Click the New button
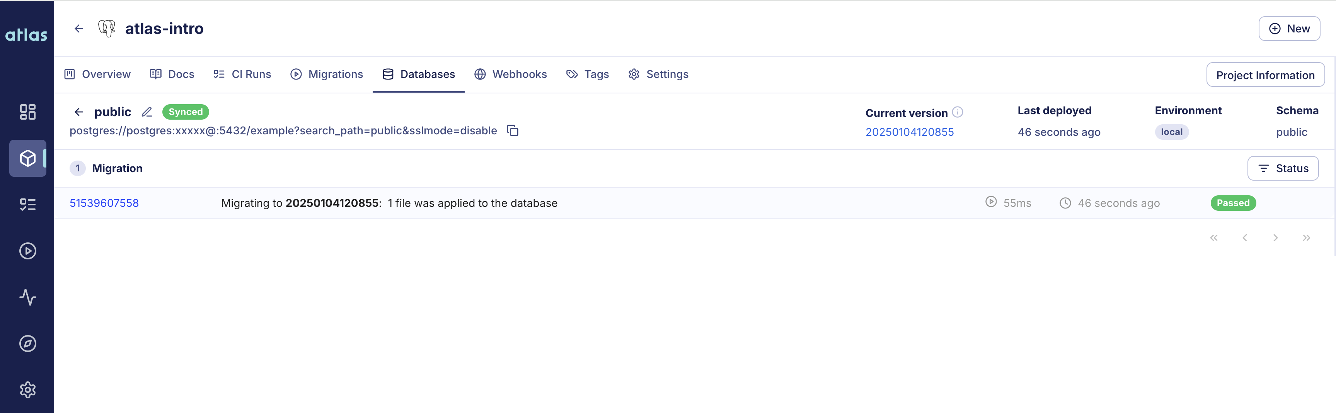The image size is (1336, 413). pyautogui.click(x=1290, y=29)
